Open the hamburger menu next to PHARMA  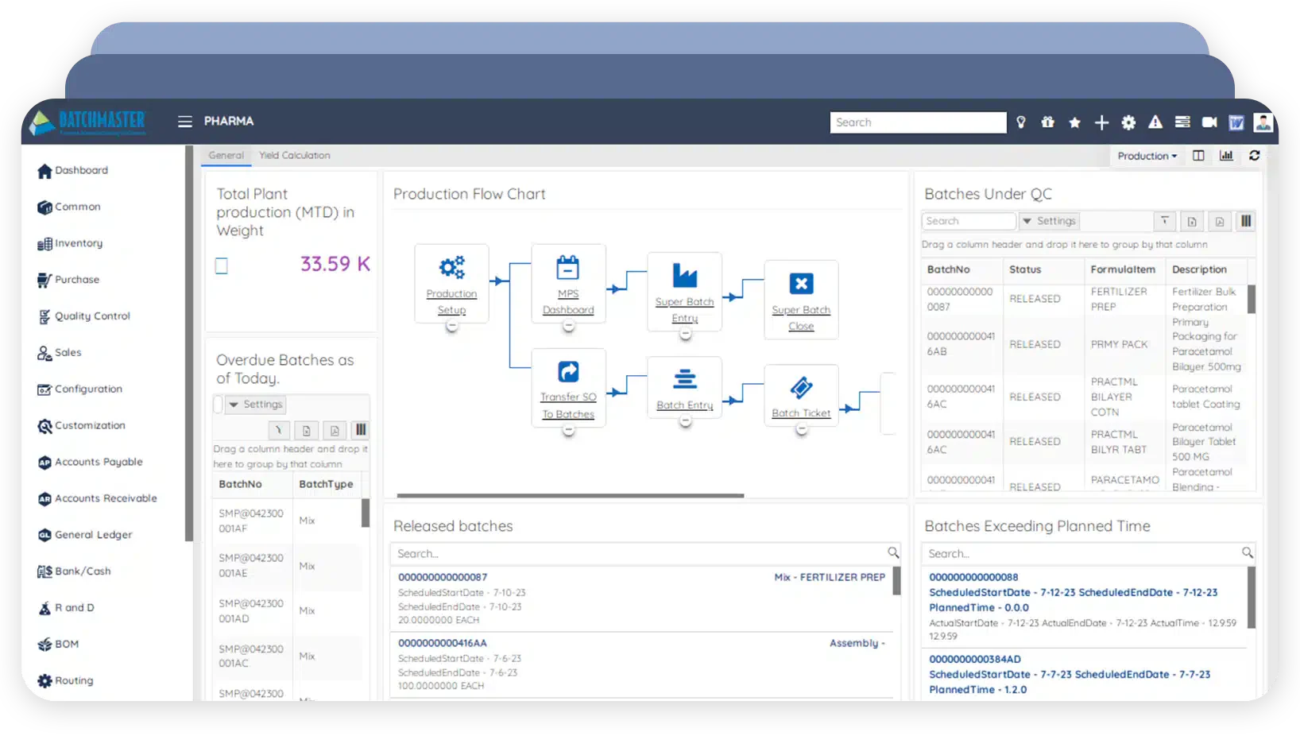tap(184, 122)
